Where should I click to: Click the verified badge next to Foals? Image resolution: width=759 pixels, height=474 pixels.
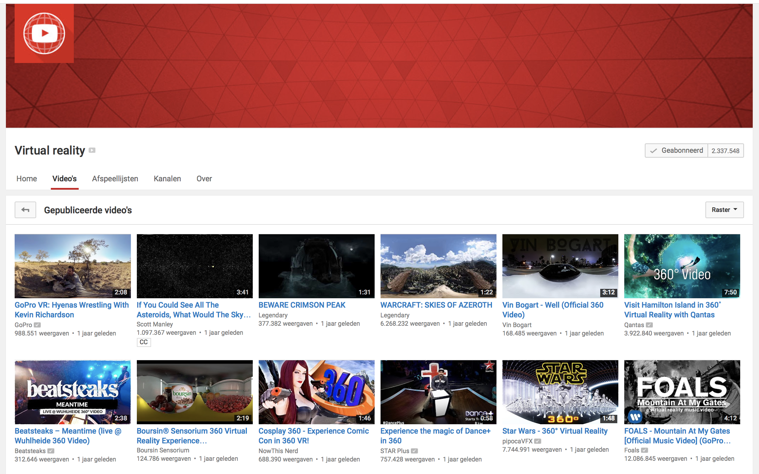[644, 450]
